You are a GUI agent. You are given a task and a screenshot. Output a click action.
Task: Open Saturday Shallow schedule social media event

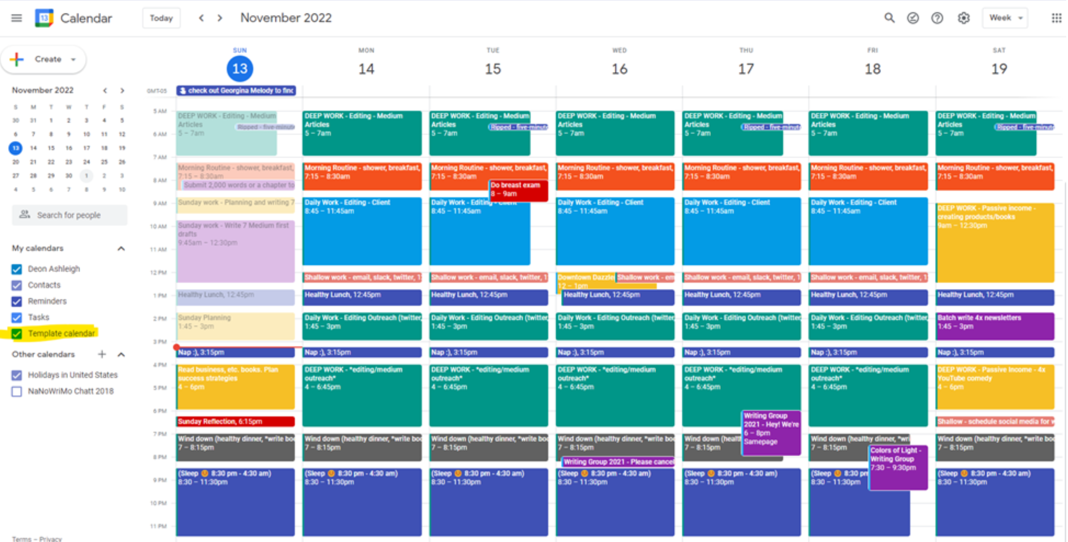pyautogui.click(x=995, y=422)
